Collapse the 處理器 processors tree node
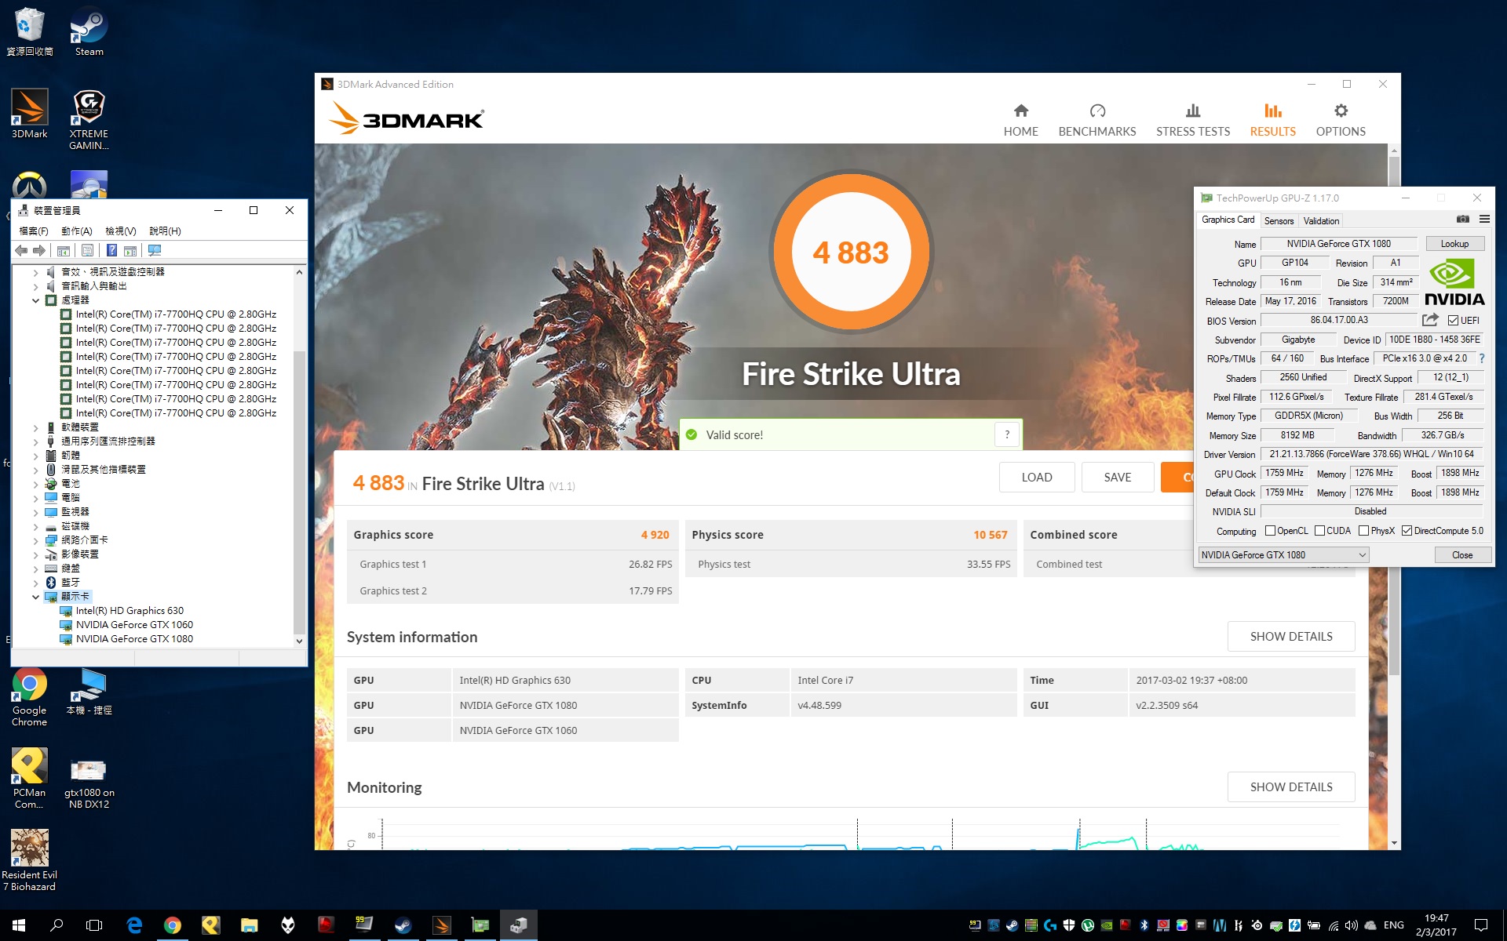Image resolution: width=1507 pixels, height=941 pixels. tap(35, 300)
